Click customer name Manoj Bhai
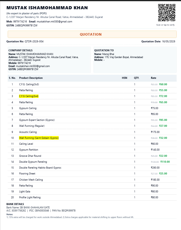The image size is (181, 230). click(108, 54)
